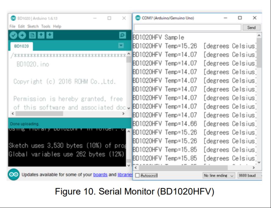Click the Arduino logo in the bottom-left notification

[x=13, y=174]
